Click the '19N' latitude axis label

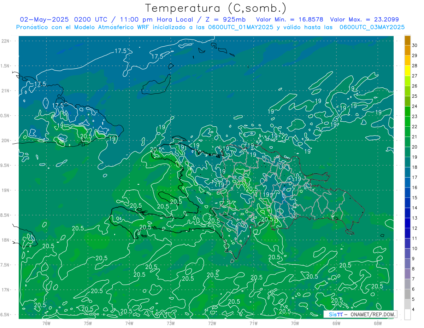[x=6, y=190]
